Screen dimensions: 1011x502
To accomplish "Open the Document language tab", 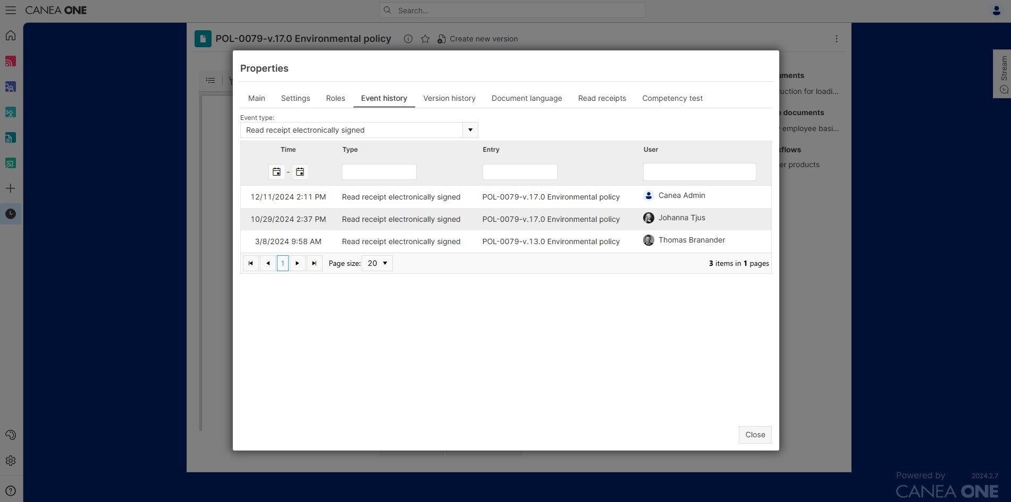I will (x=527, y=98).
